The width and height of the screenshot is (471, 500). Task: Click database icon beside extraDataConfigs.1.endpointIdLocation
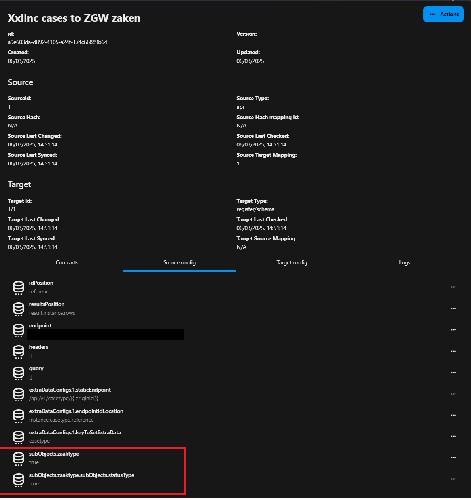(19, 416)
